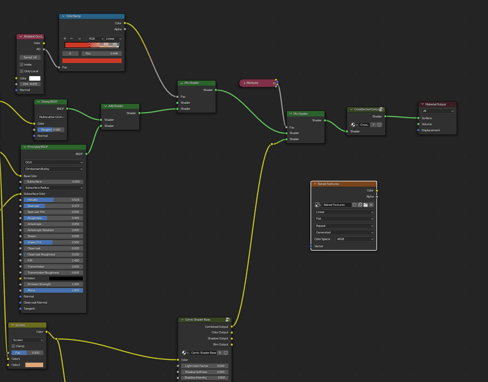Click Comic Shader Rim Output socket

pos(232,344)
